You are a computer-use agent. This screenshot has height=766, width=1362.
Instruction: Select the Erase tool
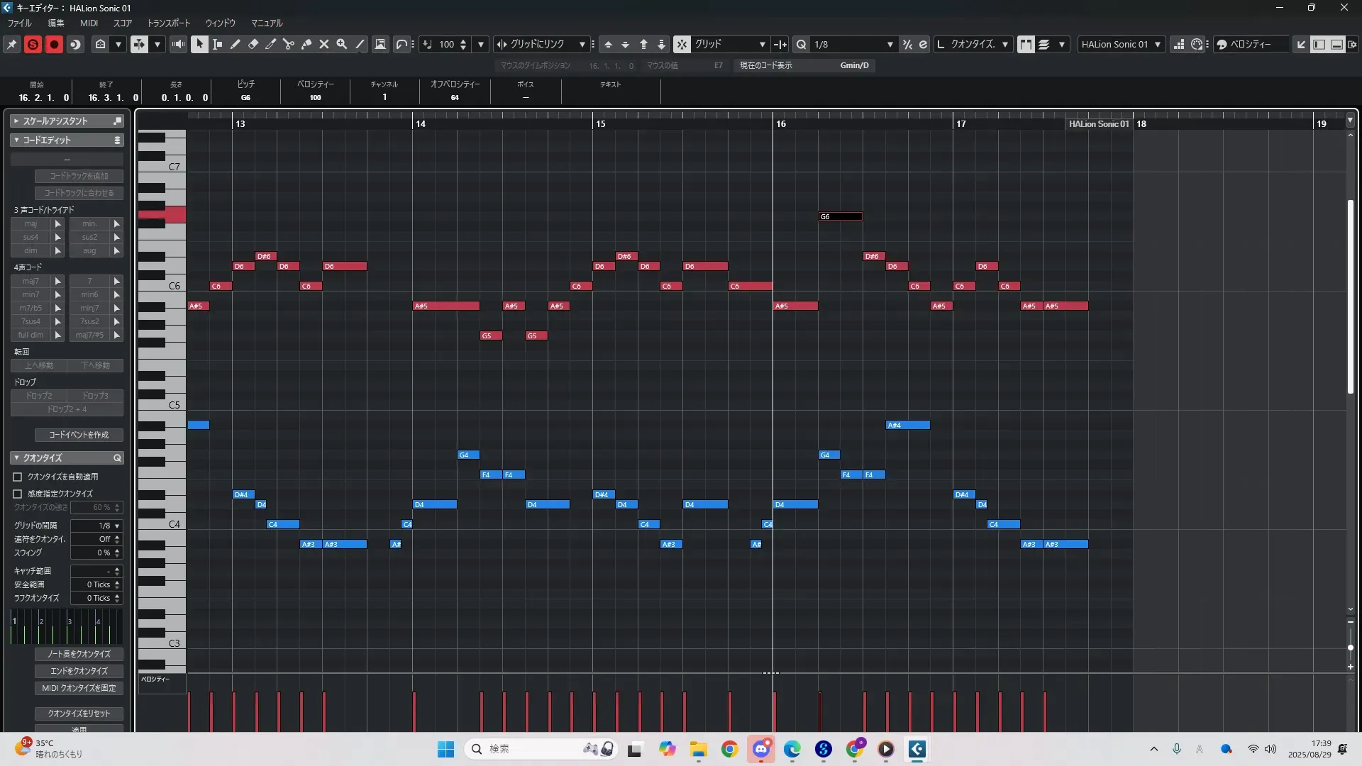(253, 44)
